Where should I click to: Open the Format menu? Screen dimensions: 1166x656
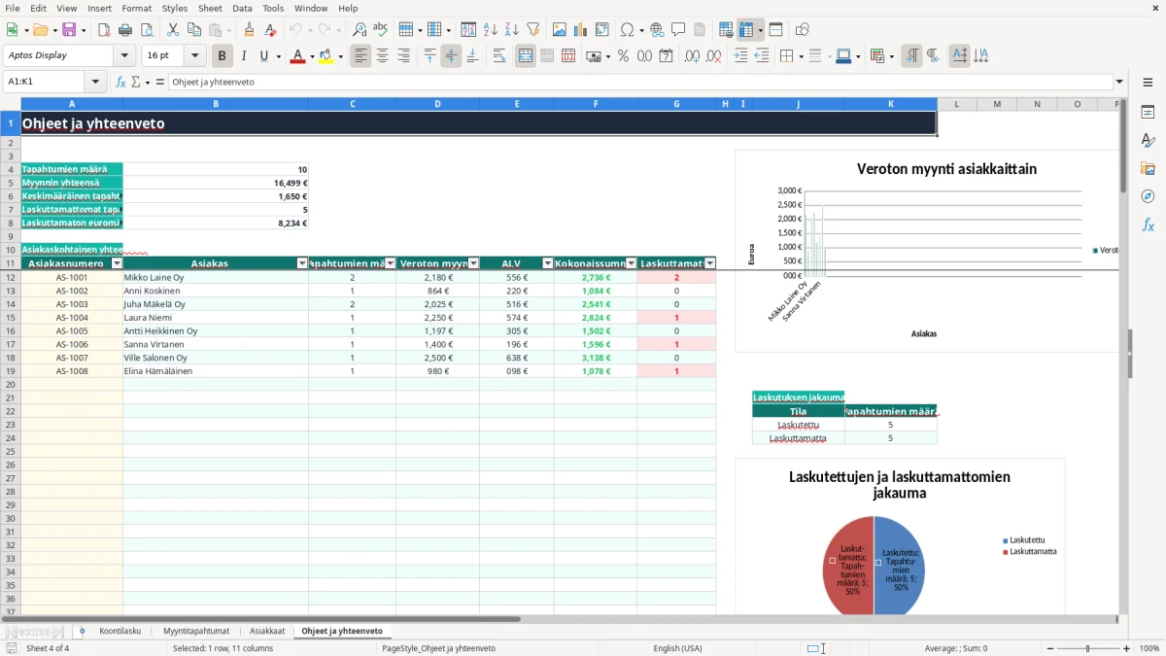pyautogui.click(x=136, y=8)
